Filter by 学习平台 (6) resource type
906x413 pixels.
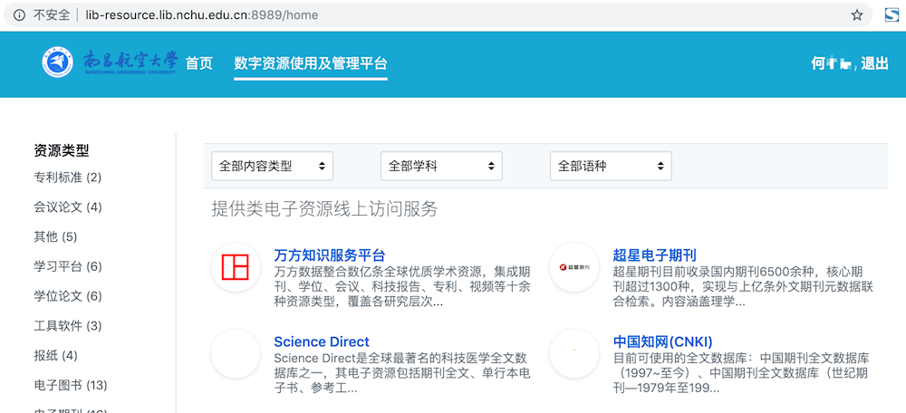(68, 266)
